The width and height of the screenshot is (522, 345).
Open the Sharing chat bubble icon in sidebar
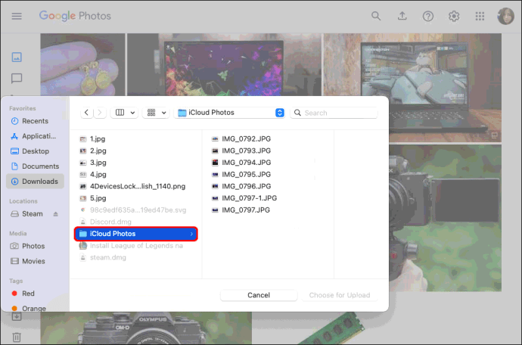(17, 78)
